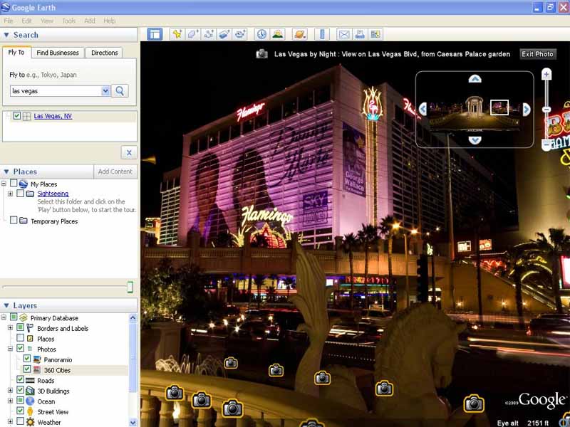Toggle the sidebar visibility toolbar icon
The image size is (570, 427).
point(155,34)
